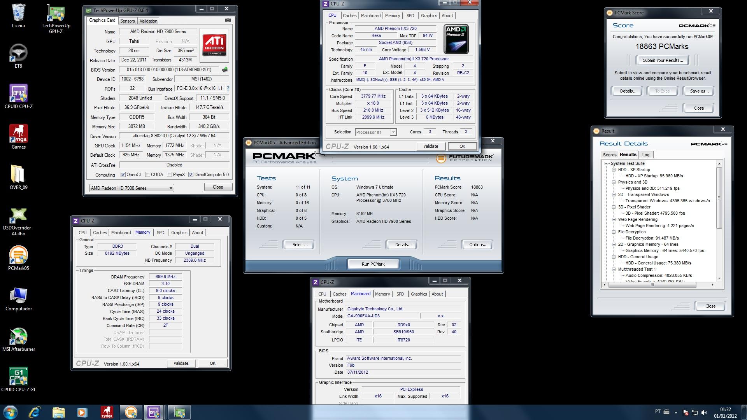Open Caches tab in top CPU-Z window
Screen dimensions: 747x420
coord(349,16)
